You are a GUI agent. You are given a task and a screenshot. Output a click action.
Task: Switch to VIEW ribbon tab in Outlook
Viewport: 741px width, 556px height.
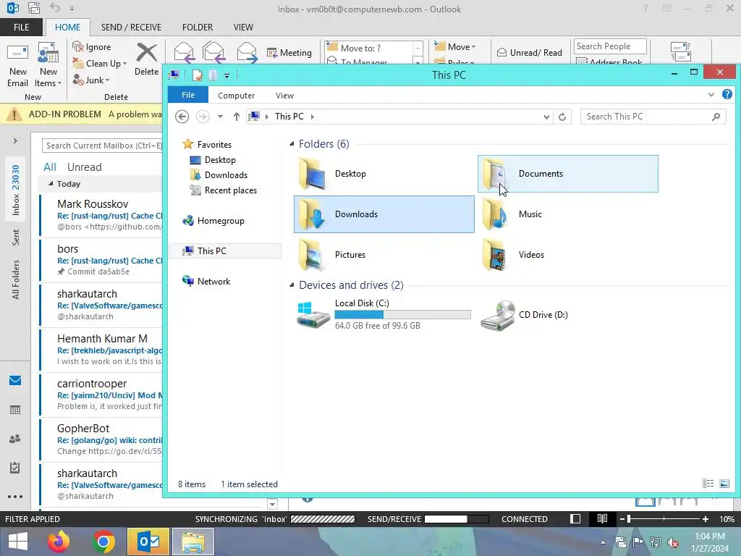tap(243, 27)
